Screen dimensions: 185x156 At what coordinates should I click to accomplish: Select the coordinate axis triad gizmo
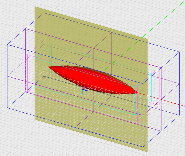click(x=84, y=90)
